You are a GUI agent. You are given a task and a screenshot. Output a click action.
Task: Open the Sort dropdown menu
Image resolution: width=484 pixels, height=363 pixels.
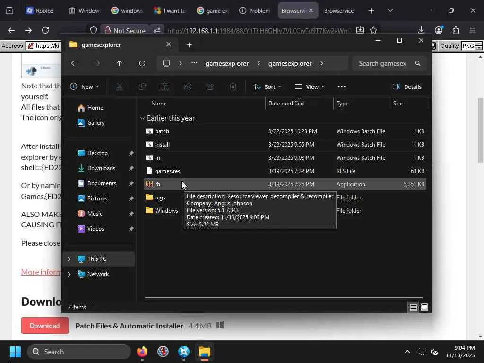click(268, 87)
